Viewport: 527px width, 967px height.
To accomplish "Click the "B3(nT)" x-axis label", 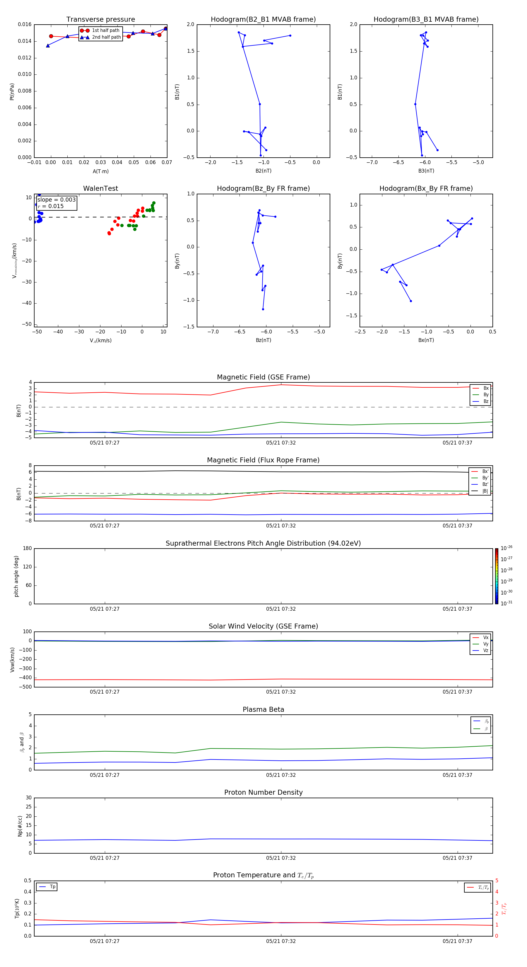I will point(426,171).
